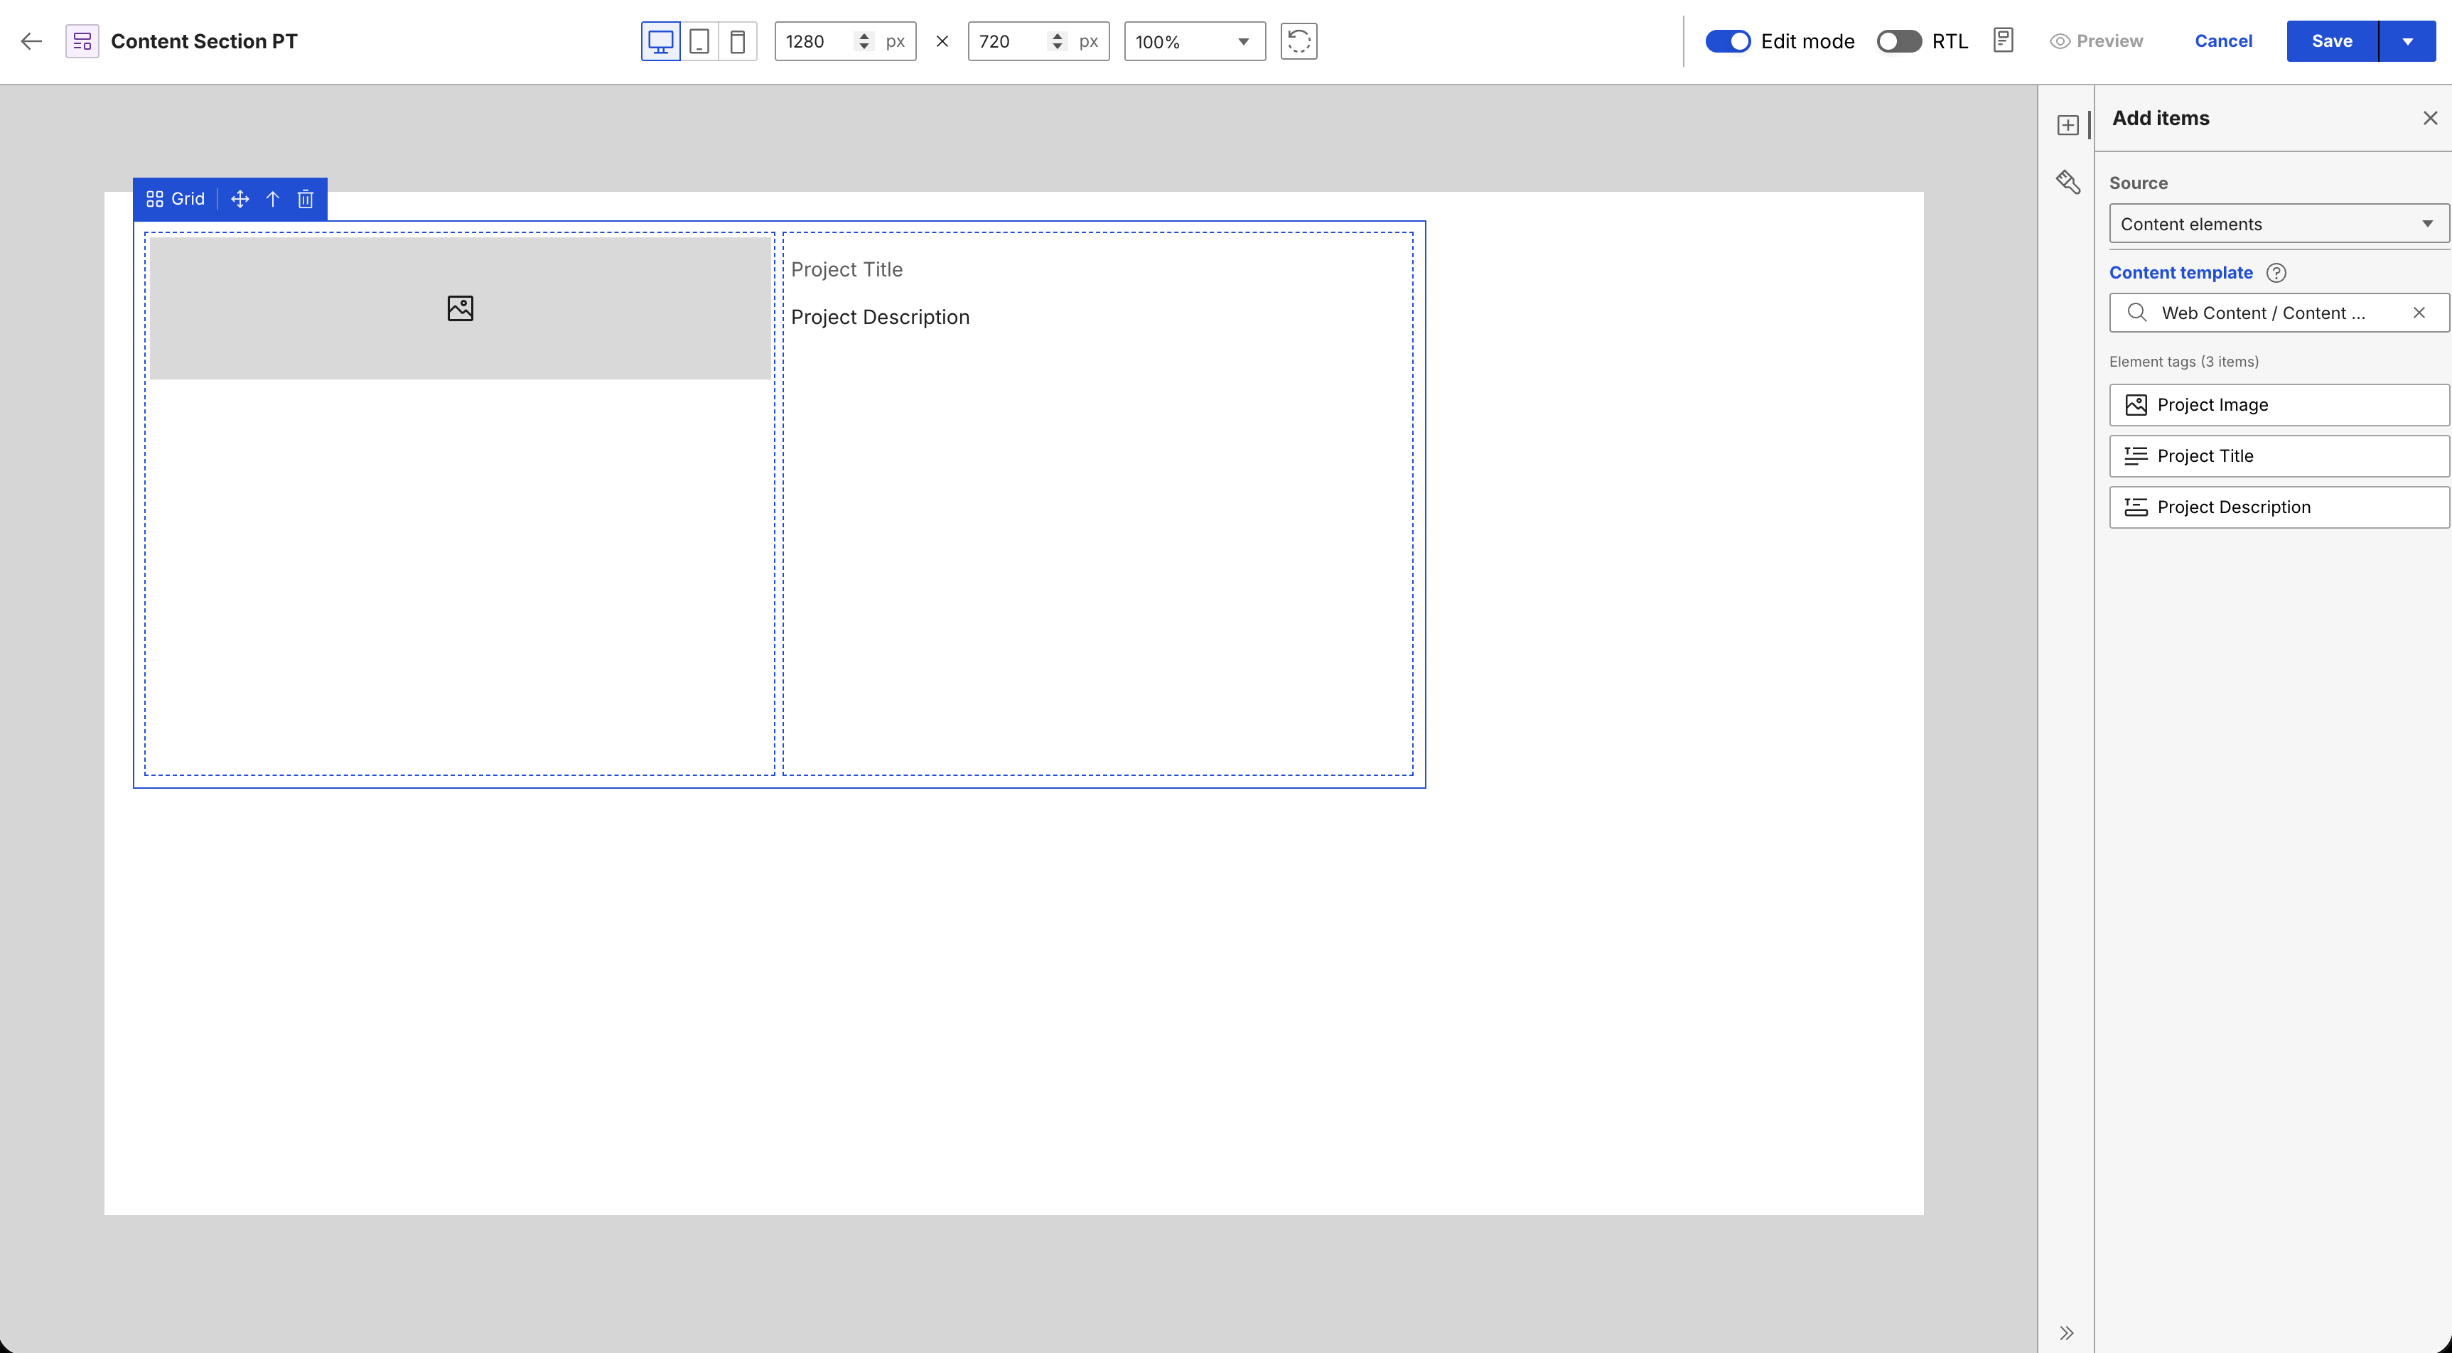Click the Content template search field
Screen dimensions: 2452x1353
point(2279,313)
